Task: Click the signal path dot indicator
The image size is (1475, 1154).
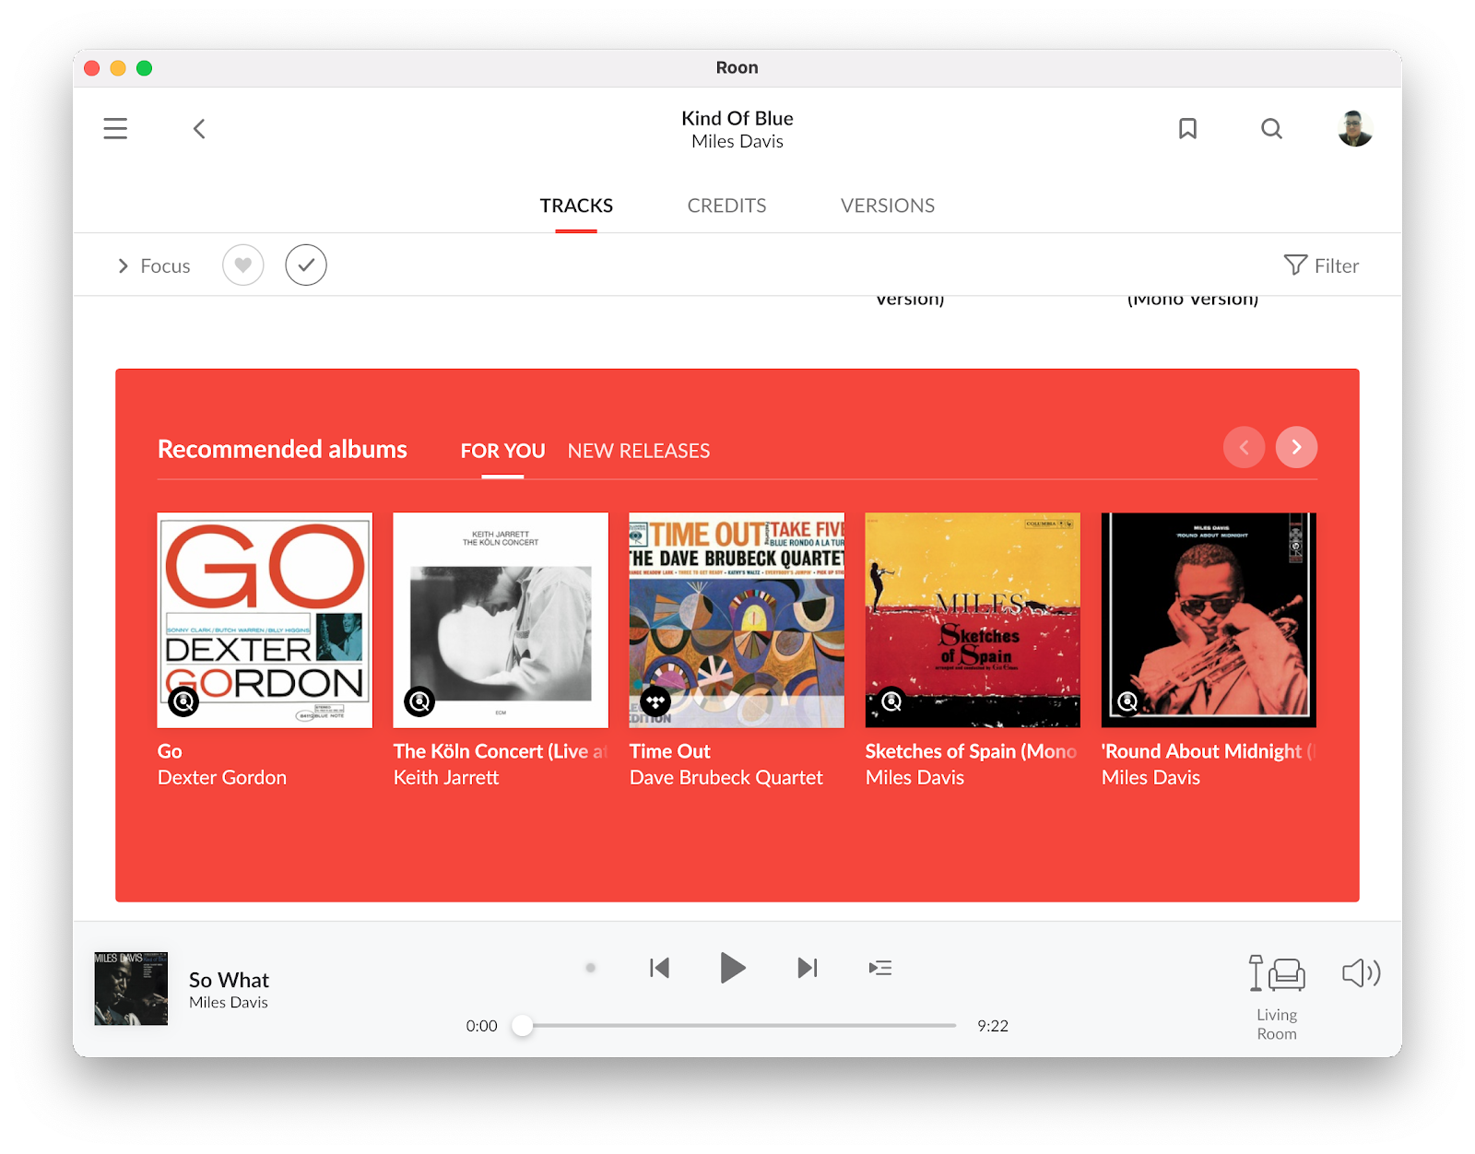Action: (x=591, y=968)
